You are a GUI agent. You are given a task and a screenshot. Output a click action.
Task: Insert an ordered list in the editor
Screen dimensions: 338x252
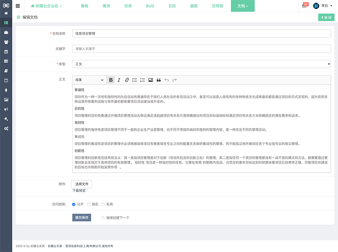click(142, 79)
